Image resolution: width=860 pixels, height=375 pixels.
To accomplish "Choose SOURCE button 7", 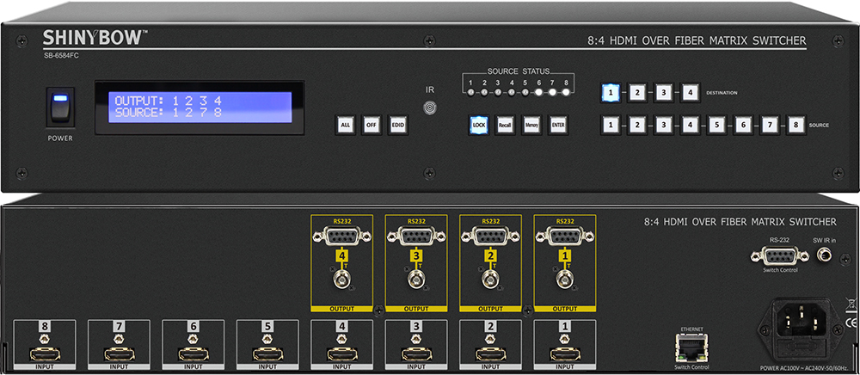I will coord(770,125).
